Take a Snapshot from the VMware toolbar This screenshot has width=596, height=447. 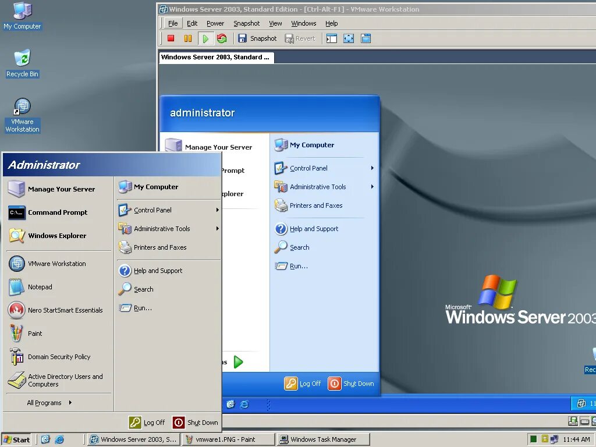point(257,38)
